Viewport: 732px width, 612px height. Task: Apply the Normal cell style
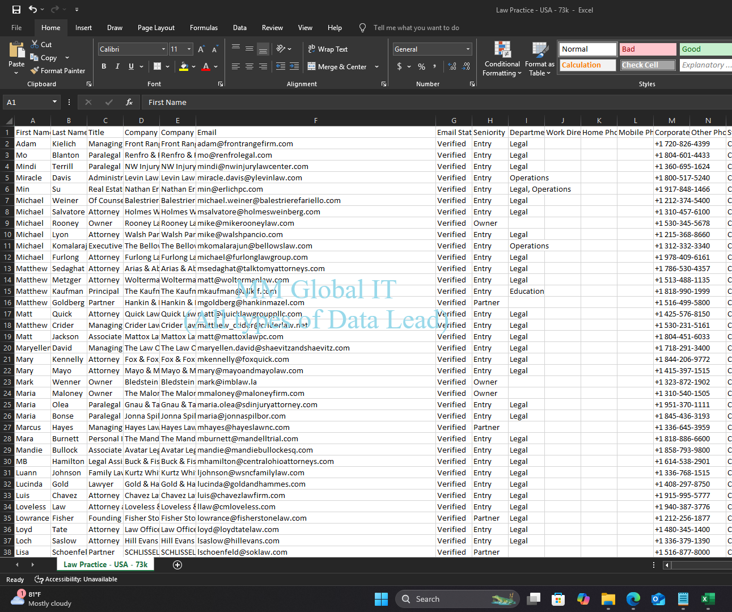click(588, 49)
